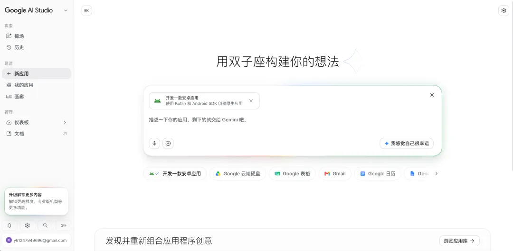Add attachment with the plus circle icon

[x=168, y=143]
